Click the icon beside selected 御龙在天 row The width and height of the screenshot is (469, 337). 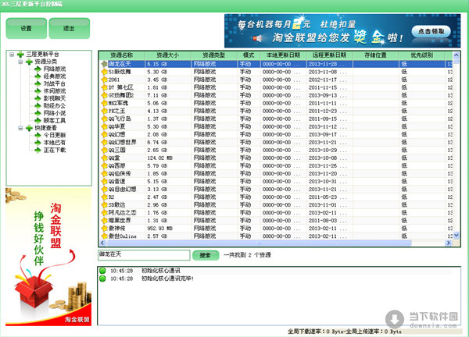[x=104, y=64]
